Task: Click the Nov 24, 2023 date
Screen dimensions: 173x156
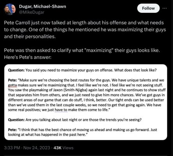Action: click(37, 148)
